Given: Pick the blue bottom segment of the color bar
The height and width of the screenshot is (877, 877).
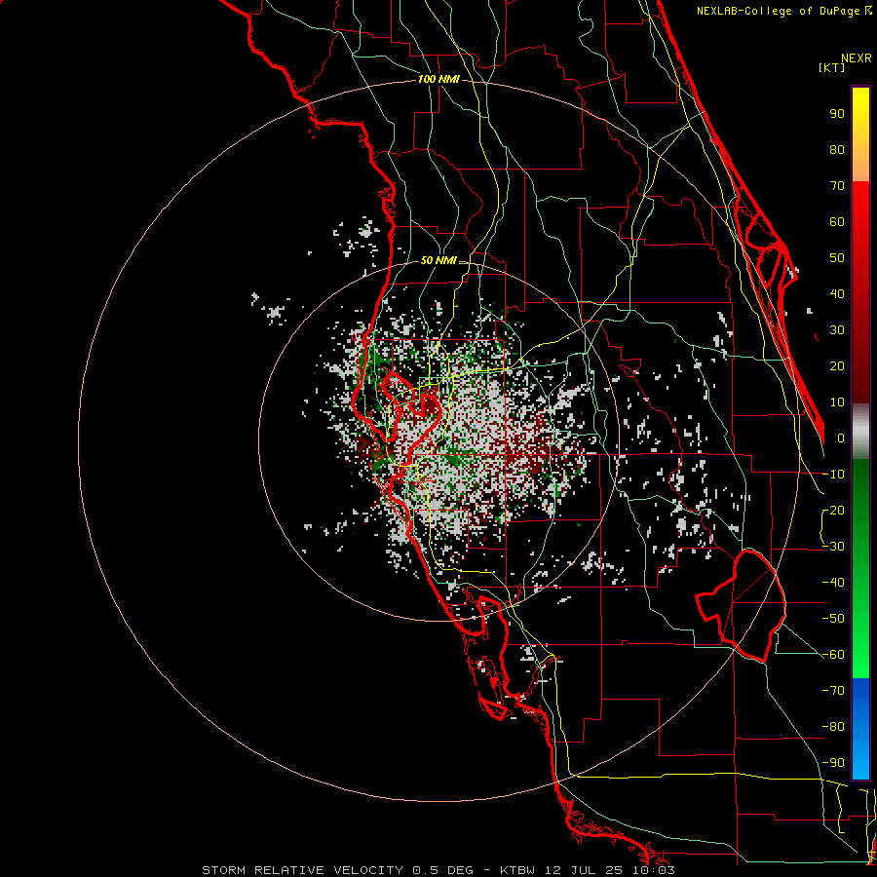Looking at the screenshot, I should click(860, 729).
